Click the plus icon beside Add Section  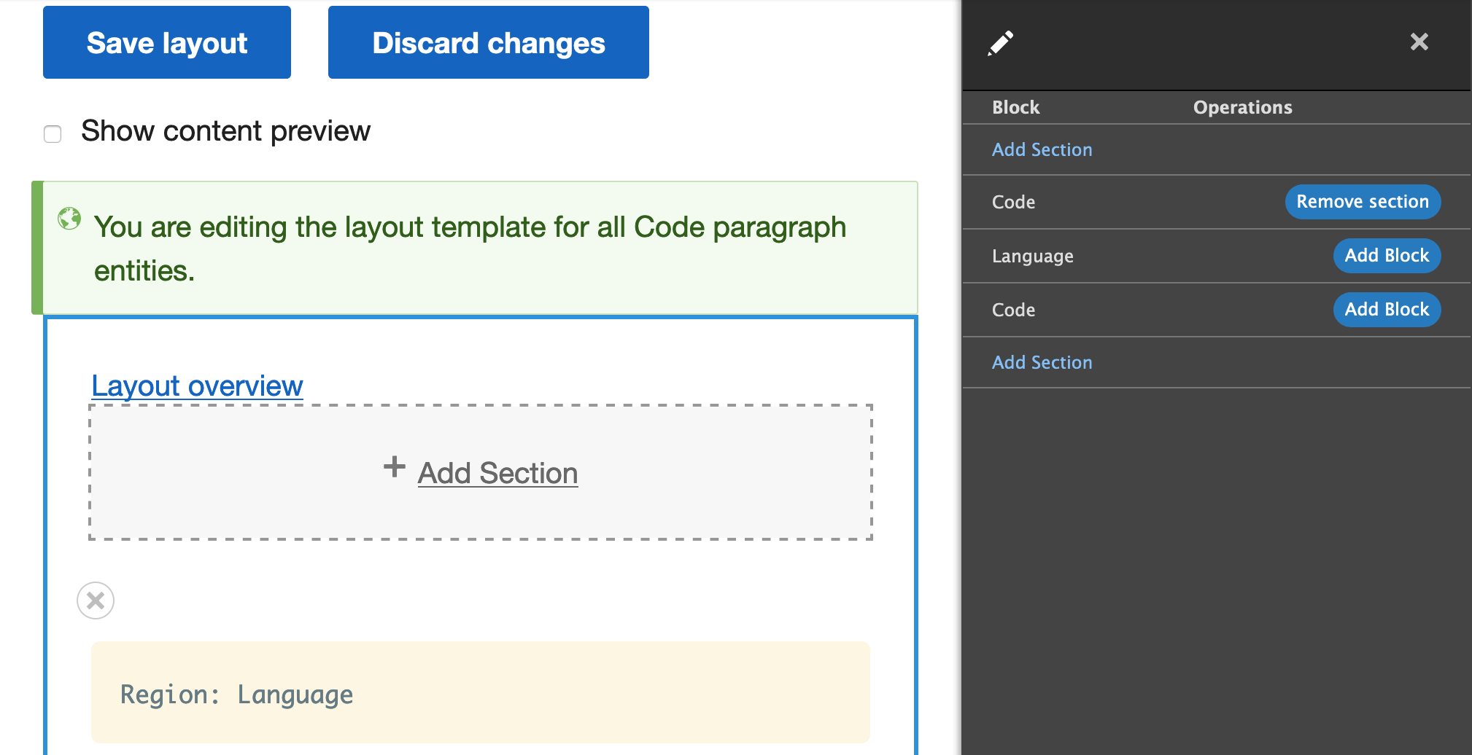pos(395,467)
